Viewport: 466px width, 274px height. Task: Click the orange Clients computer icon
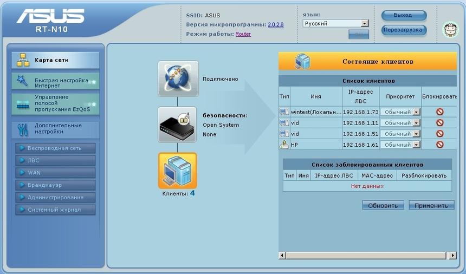tap(178, 171)
